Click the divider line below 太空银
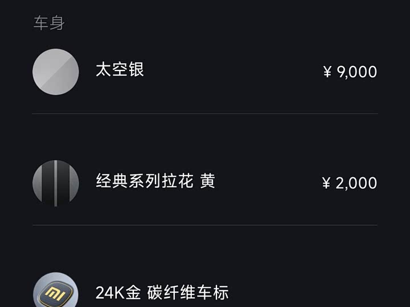Viewport: 410px width, 307px height. [x=205, y=114]
